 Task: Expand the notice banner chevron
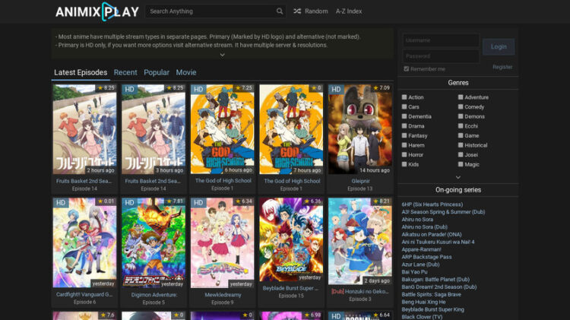click(x=223, y=55)
